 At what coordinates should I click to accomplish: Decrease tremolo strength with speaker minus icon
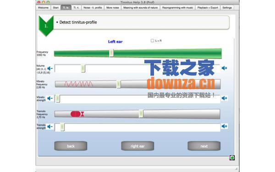click(50, 127)
